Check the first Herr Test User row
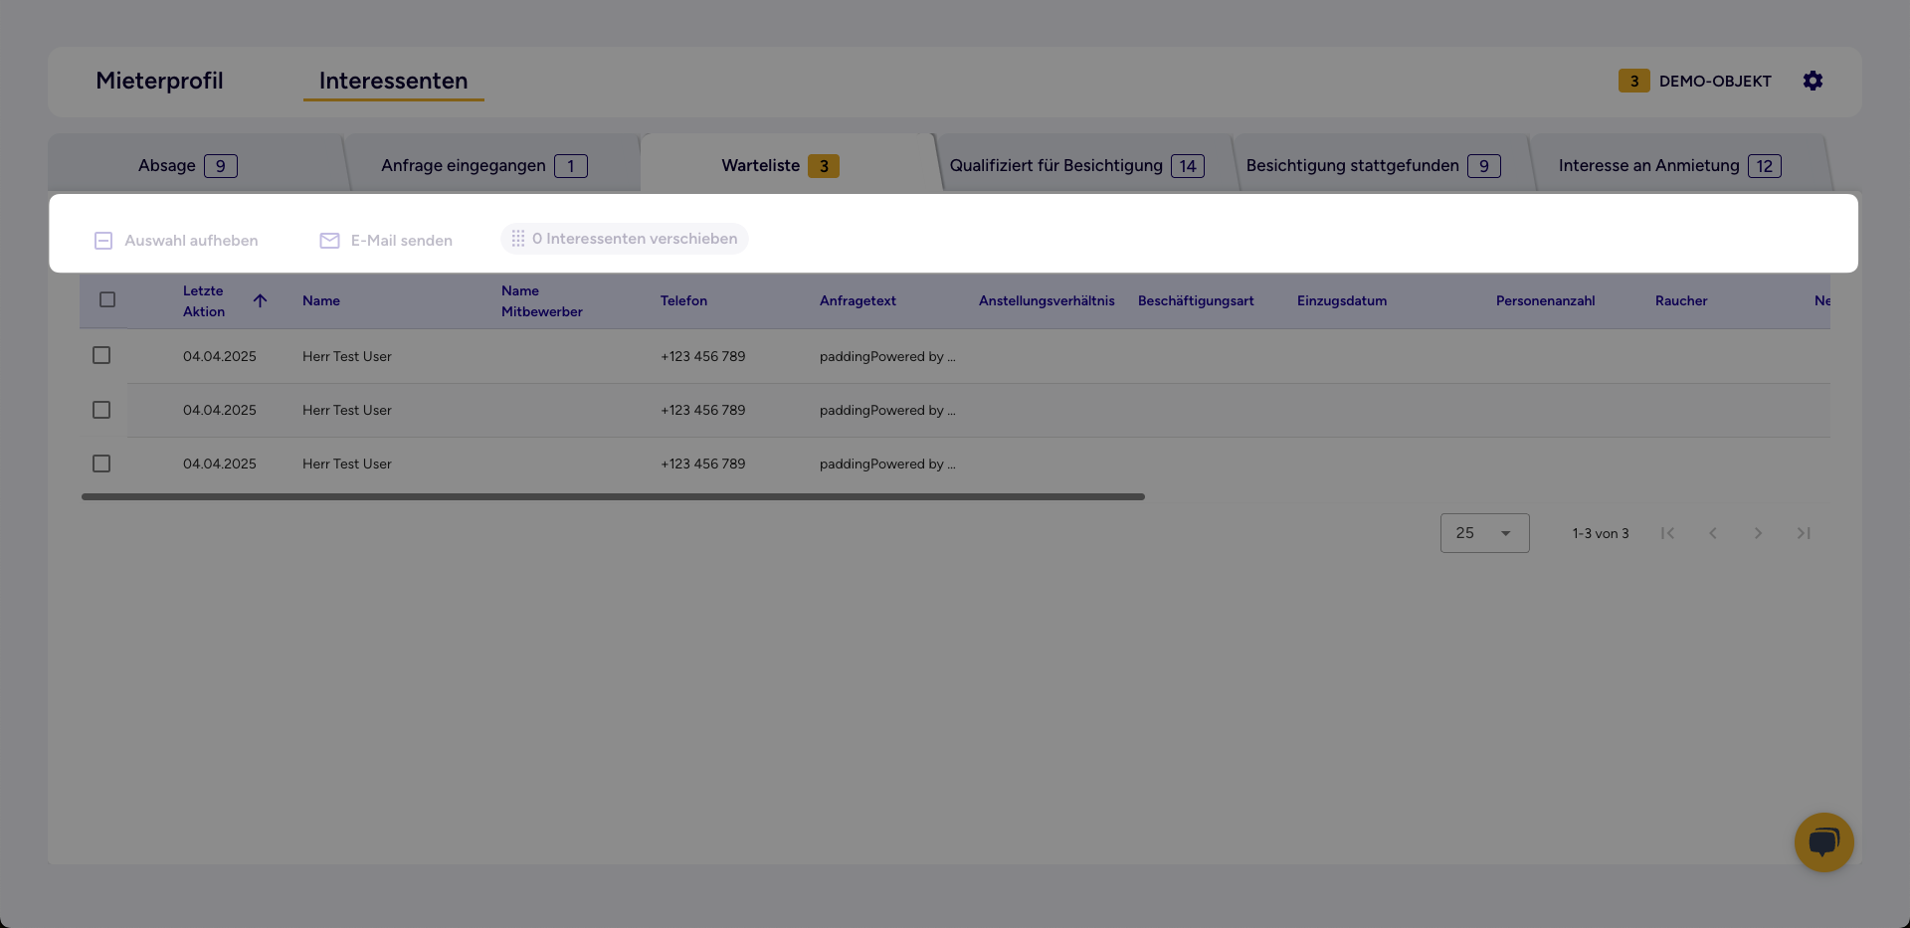This screenshot has height=928, width=1910. [100, 355]
